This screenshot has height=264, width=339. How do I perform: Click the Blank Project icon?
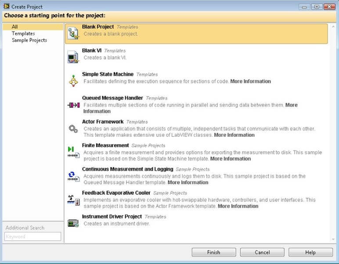pyautogui.click(x=73, y=34)
